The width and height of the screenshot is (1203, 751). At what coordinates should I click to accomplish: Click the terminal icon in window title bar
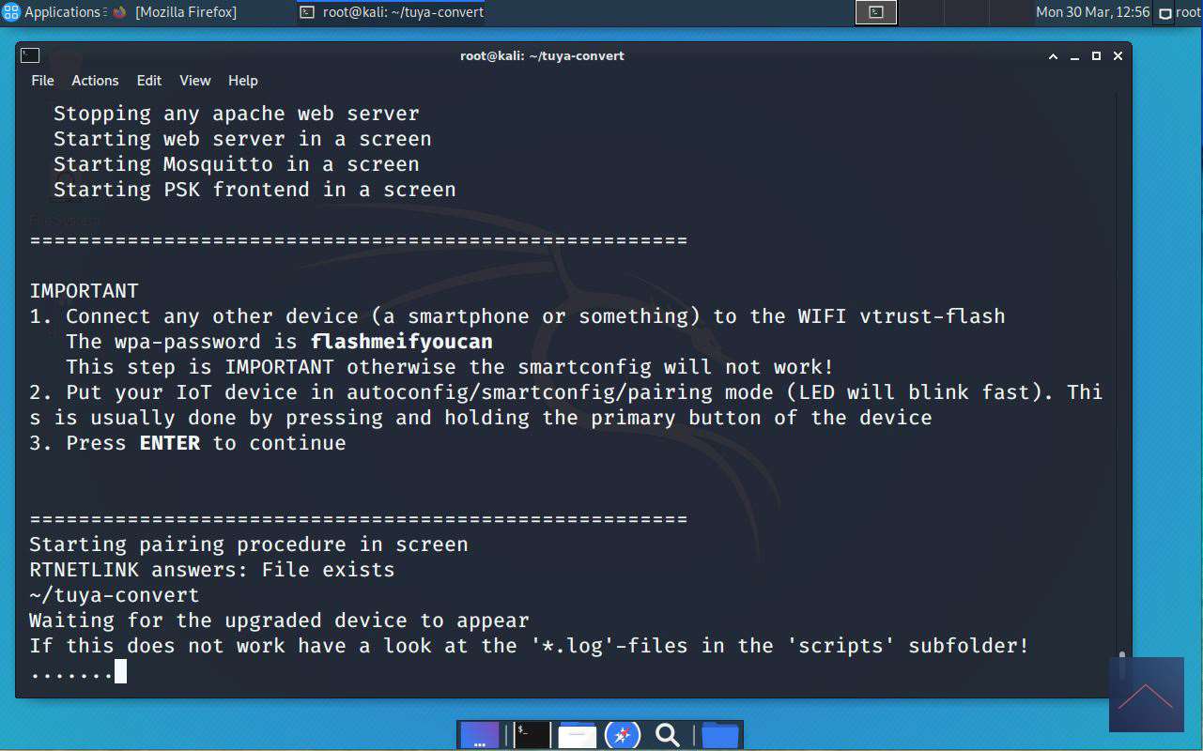tap(30, 55)
